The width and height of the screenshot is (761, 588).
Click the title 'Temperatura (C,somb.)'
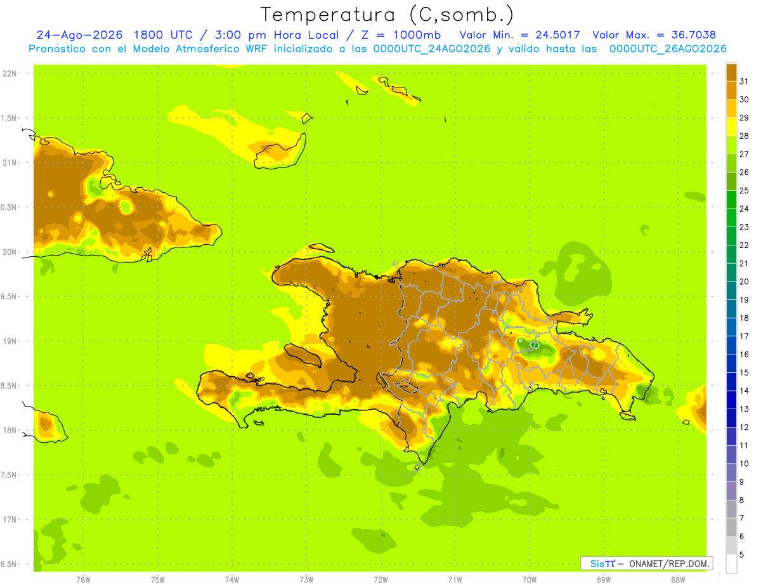pos(387,15)
